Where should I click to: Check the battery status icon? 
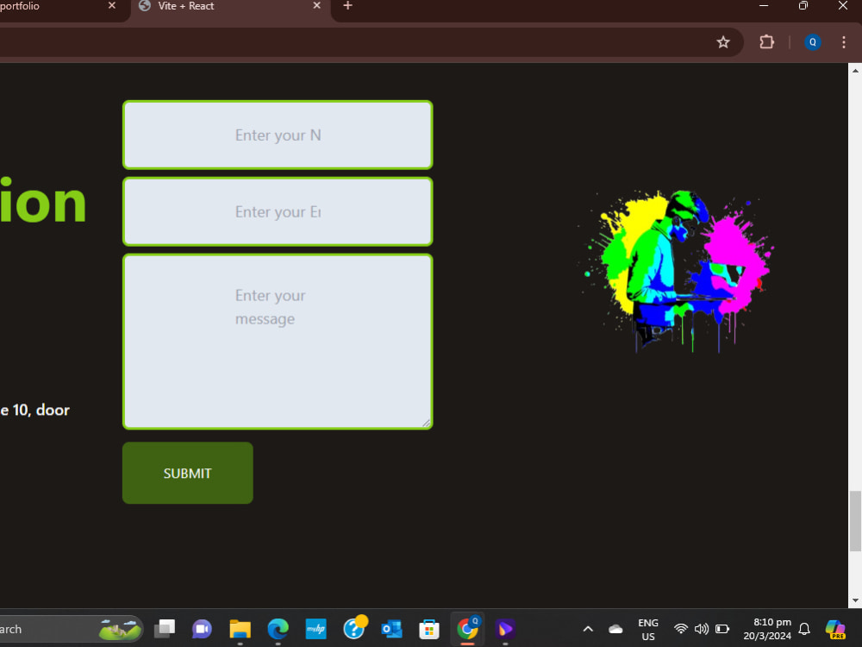722,628
